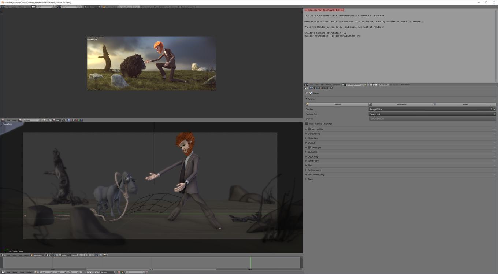This screenshot has width=498, height=274.
Task: Click the image datablock browse icon
Action: coord(20,120)
